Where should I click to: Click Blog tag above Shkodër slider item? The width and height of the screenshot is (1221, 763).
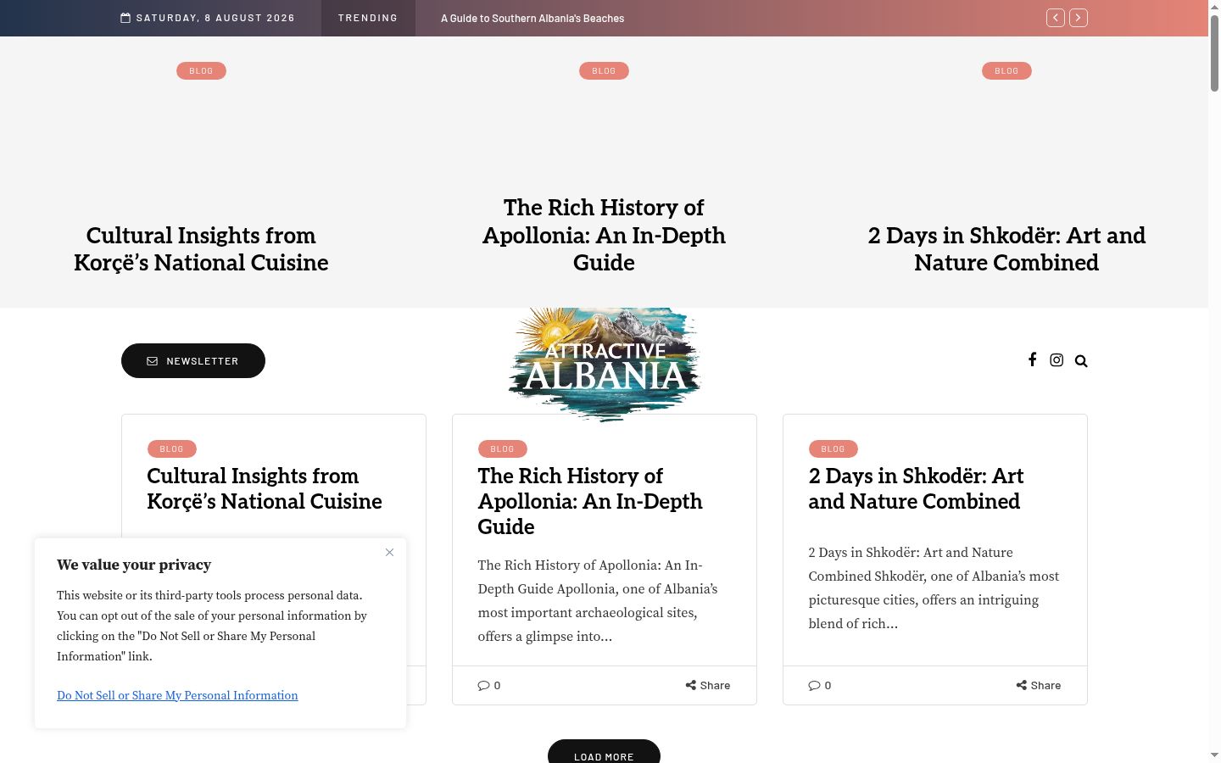[1006, 71]
